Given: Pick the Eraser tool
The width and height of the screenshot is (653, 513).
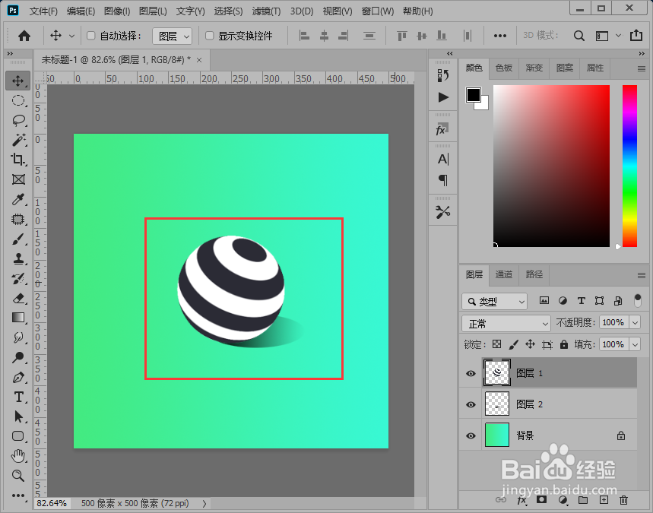Looking at the screenshot, I should coord(18,298).
